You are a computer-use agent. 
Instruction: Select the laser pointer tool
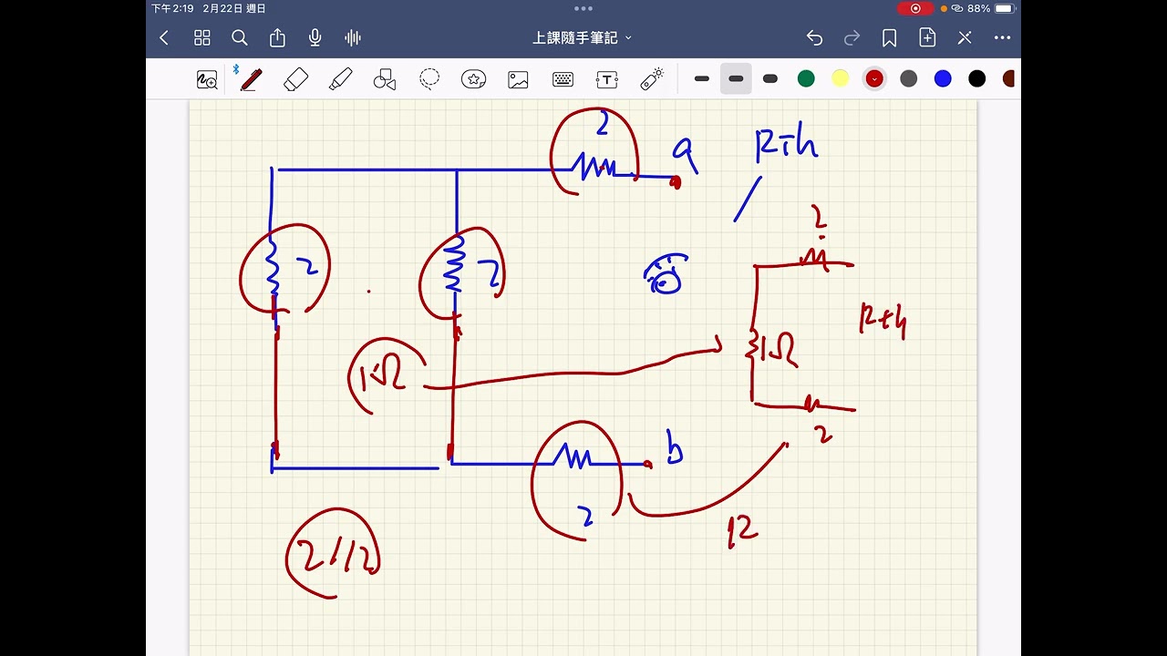click(x=652, y=79)
